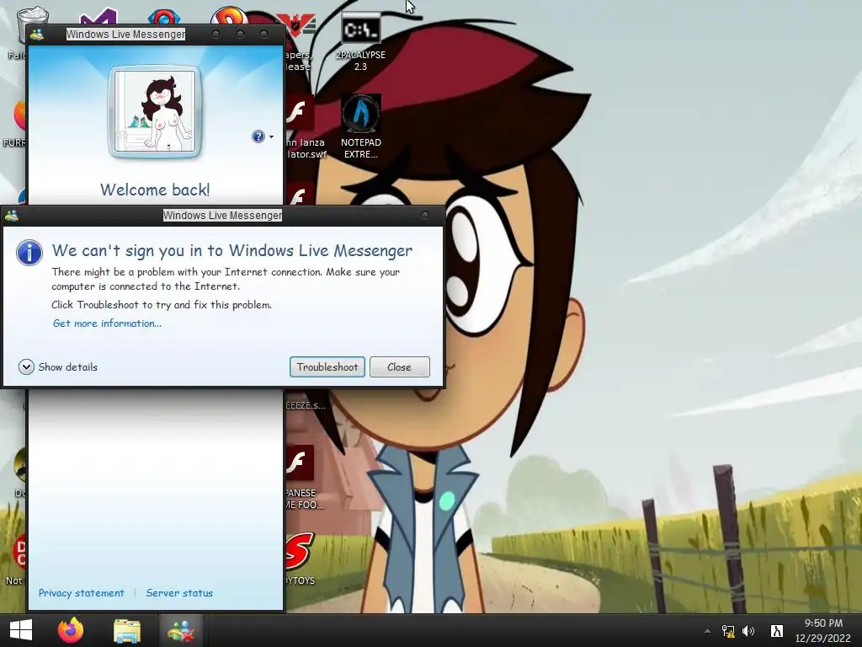Open the Help icon in the Messenger window
The height and width of the screenshot is (647, 862).
(258, 136)
